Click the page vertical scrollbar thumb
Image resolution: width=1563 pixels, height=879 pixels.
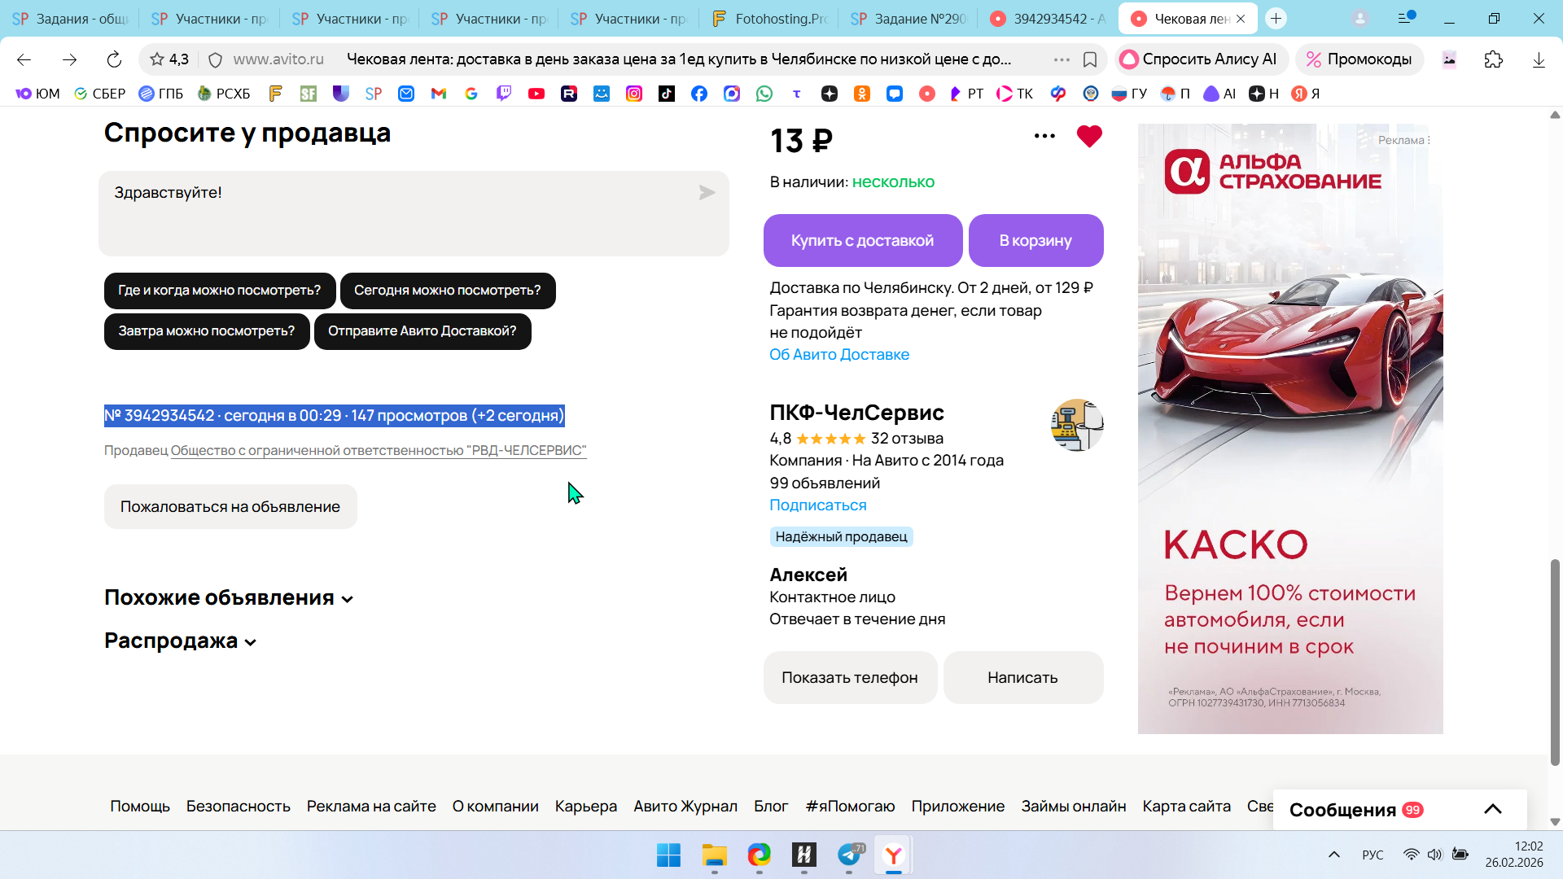pos(1555,661)
